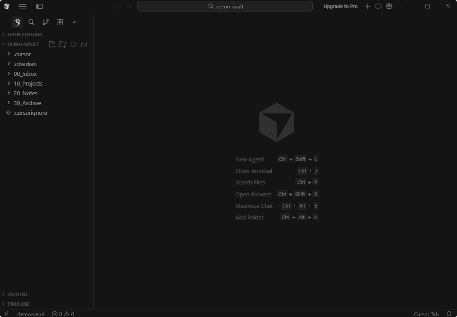This screenshot has height=317, width=457.
Task: Go back with the left arrow
Action: pos(118,6)
